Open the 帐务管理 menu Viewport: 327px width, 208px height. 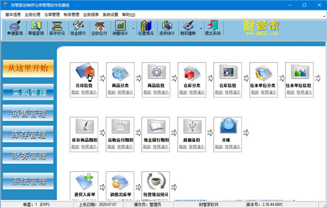click(x=71, y=15)
